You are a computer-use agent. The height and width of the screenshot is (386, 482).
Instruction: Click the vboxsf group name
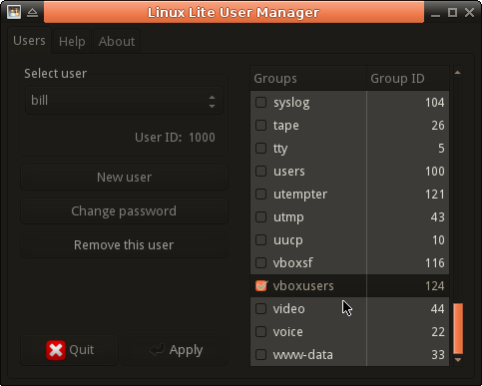tap(293, 263)
